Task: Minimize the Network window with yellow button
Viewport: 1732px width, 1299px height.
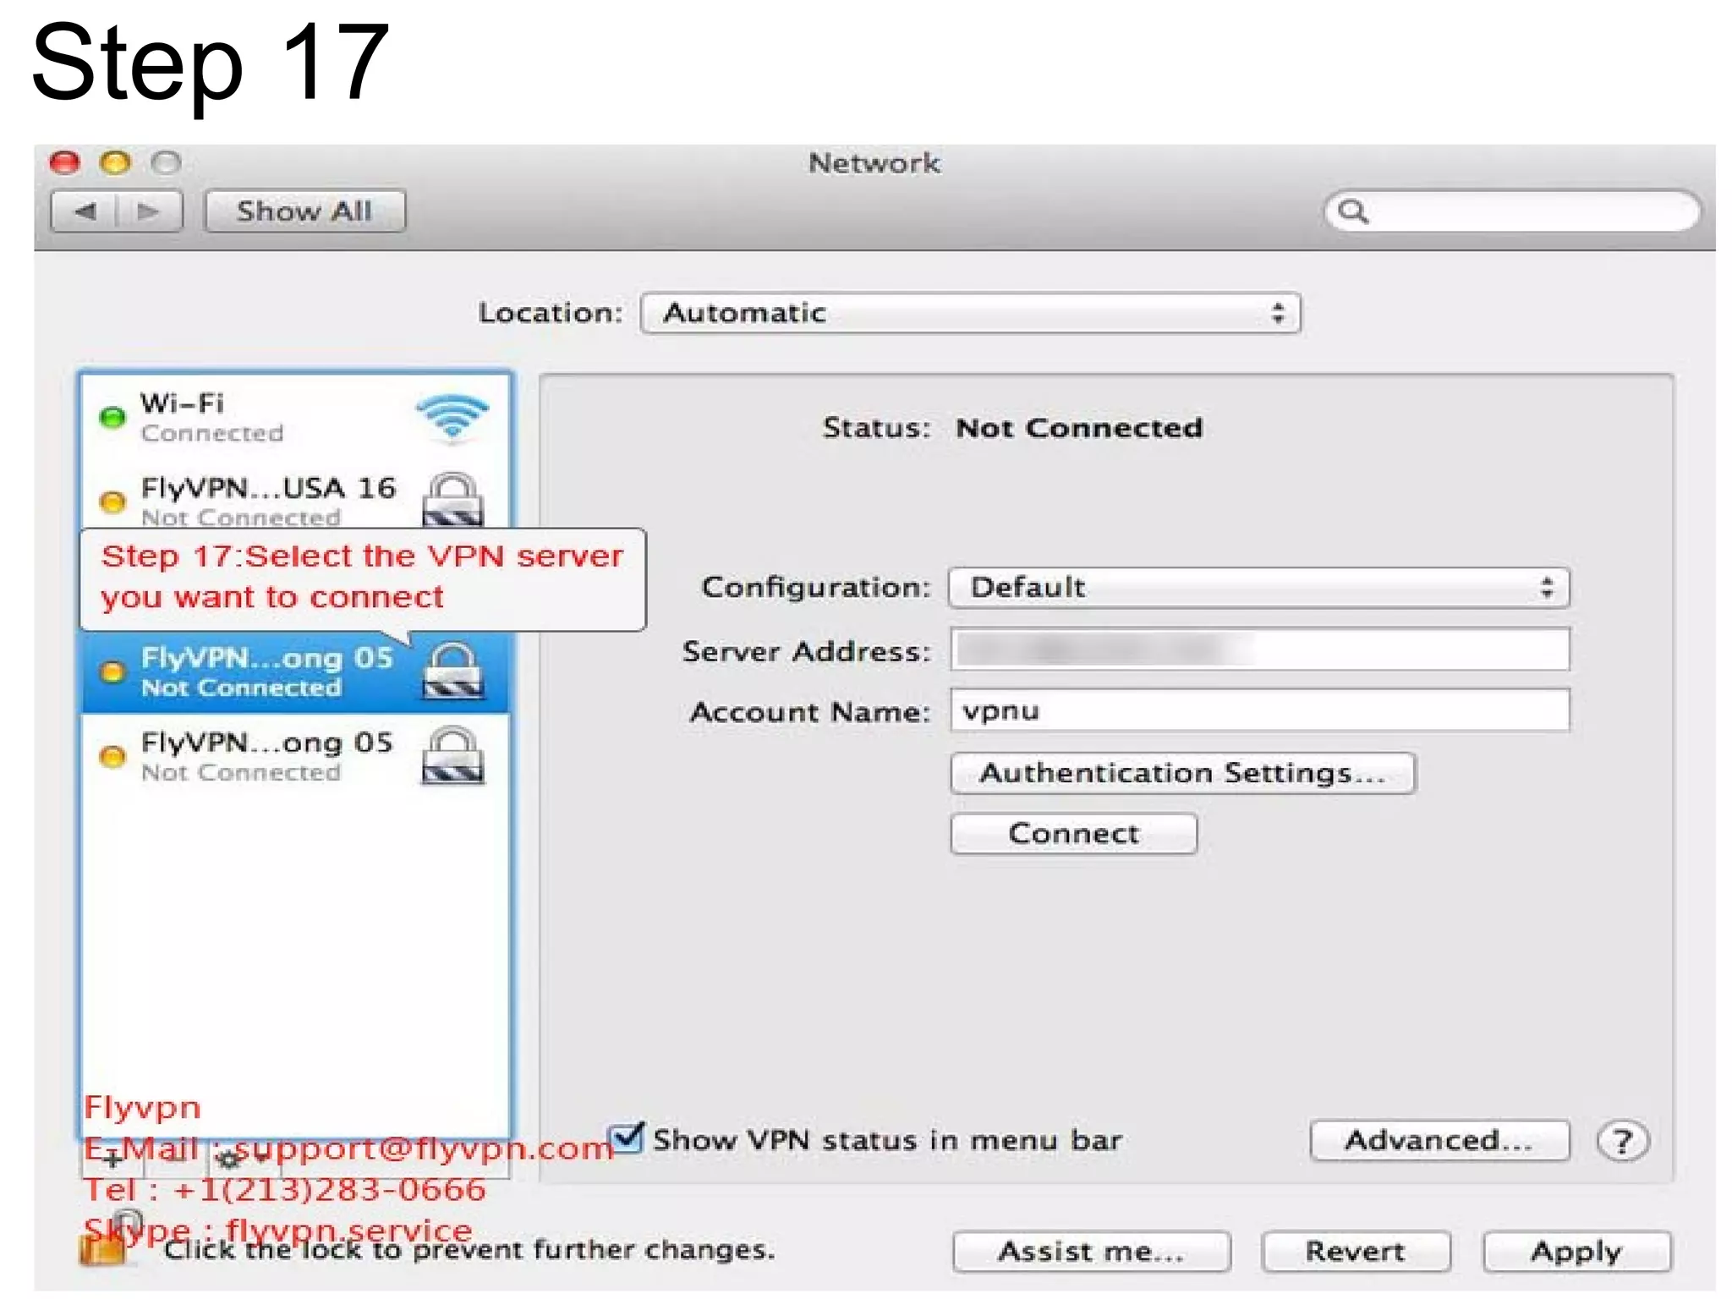Action: click(115, 162)
